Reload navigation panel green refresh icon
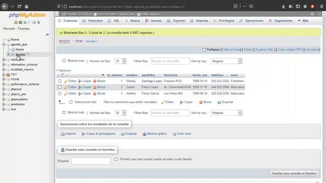This screenshot has height=183, width=326. (x=39, y=22)
